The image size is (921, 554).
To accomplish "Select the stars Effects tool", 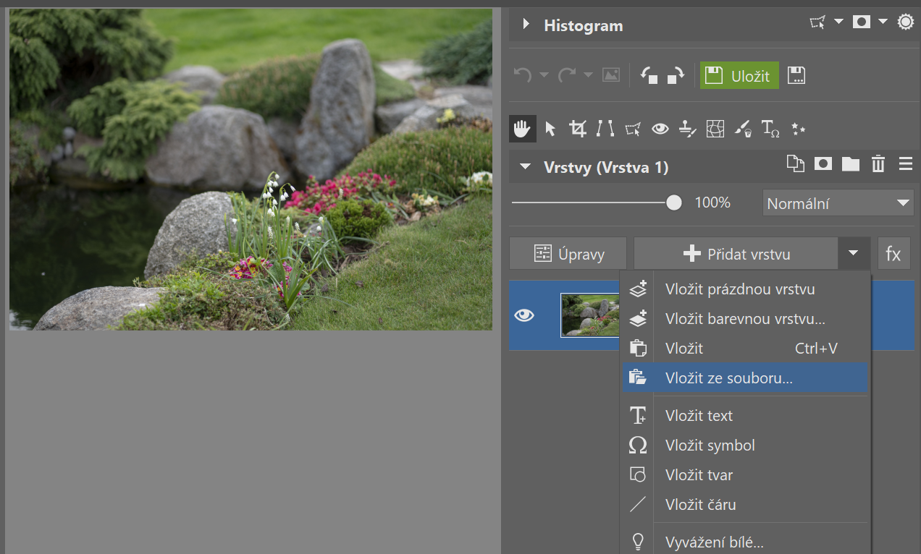I will [x=798, y=129].
